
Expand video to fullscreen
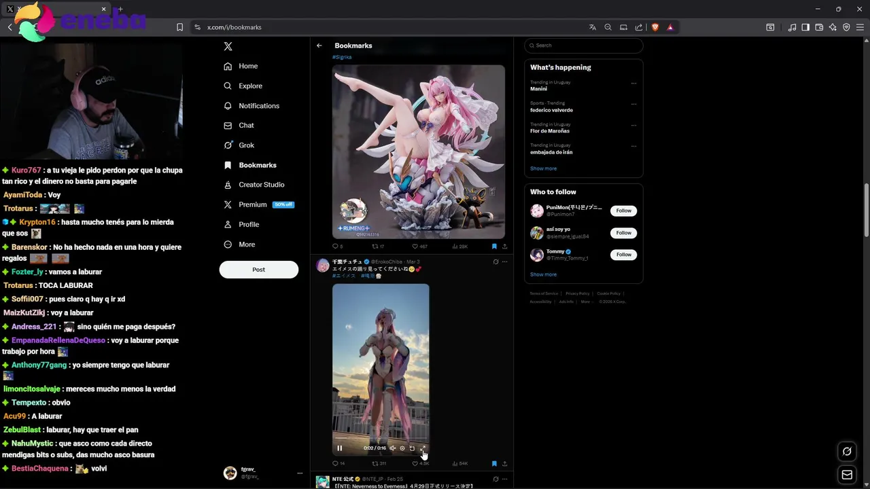tap(422, 448)
